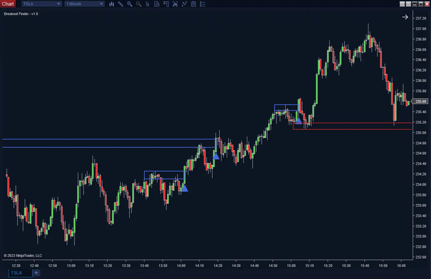Open the TSLA instrument dropdown

click(41, 3)
